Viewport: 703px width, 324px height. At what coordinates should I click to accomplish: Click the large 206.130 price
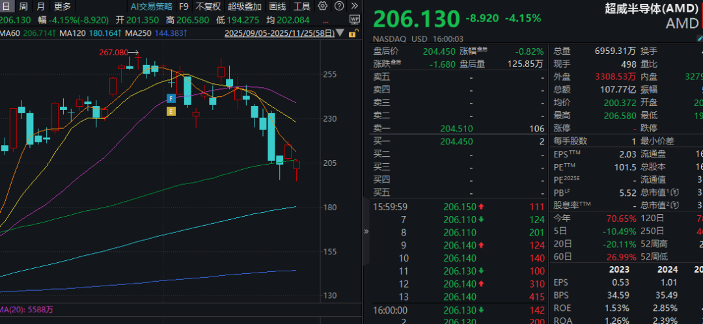pyautogui.click(x=417, y=20)
